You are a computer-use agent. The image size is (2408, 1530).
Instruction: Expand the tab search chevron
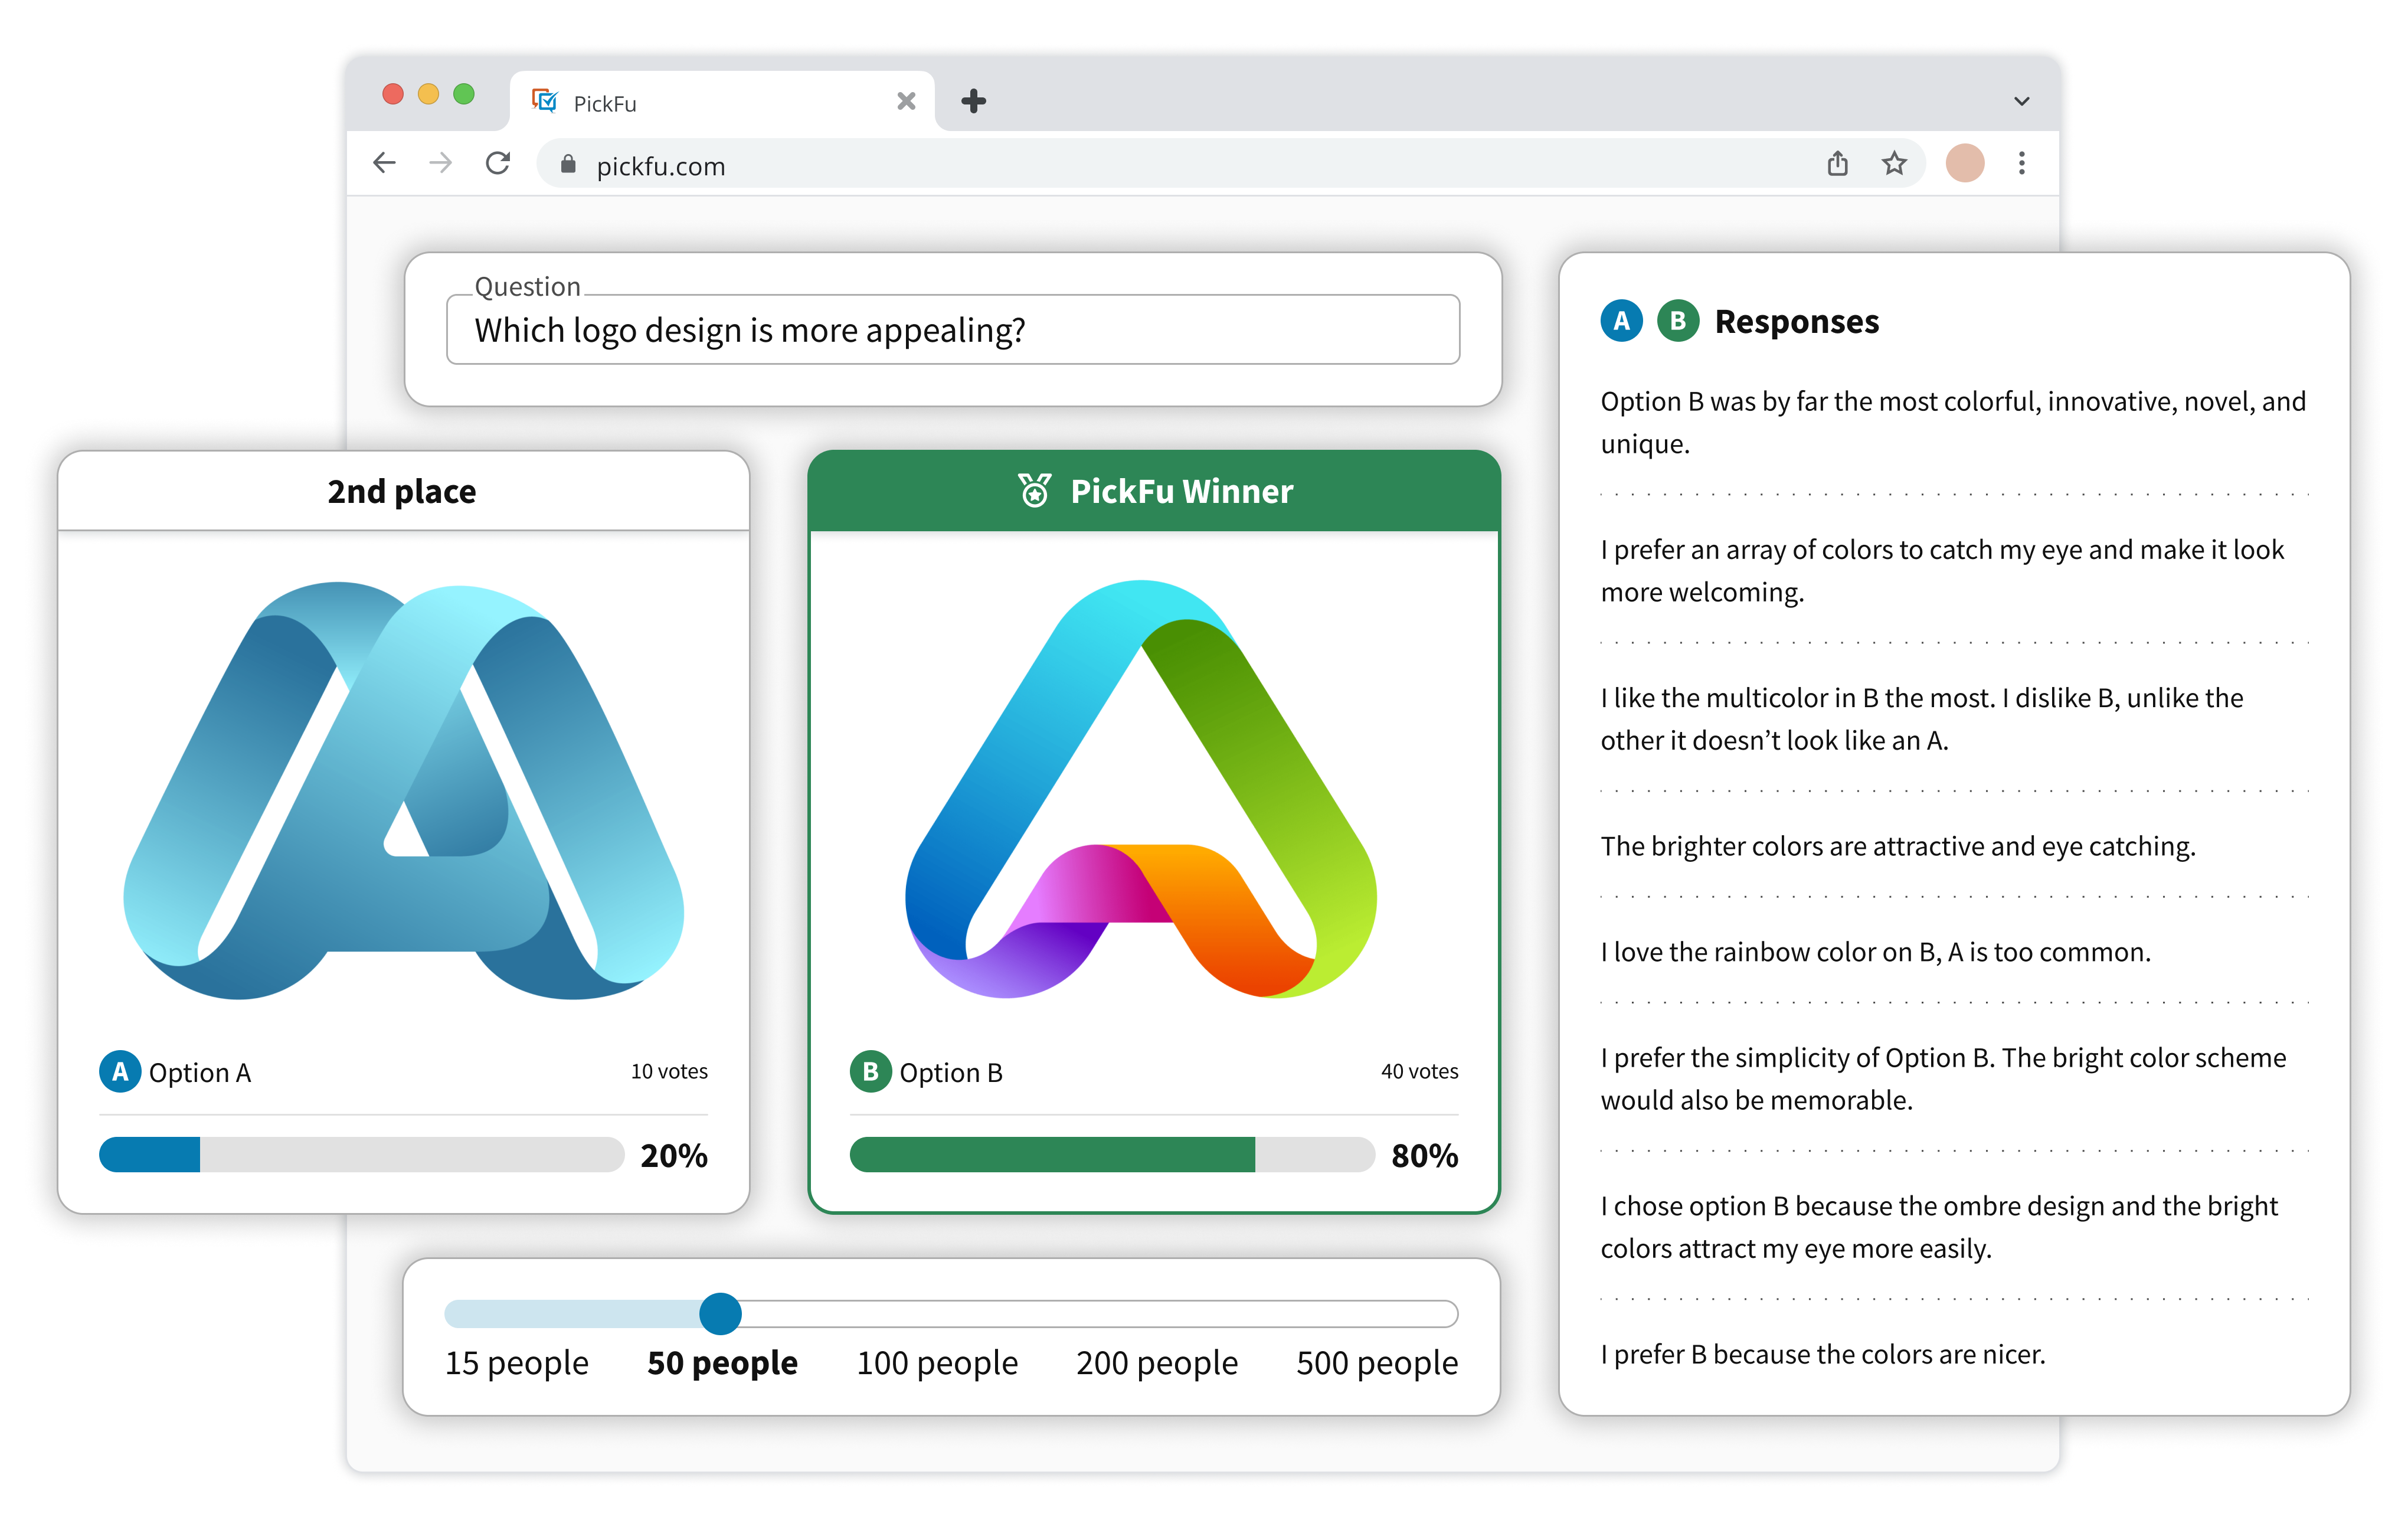[2021, 101]
